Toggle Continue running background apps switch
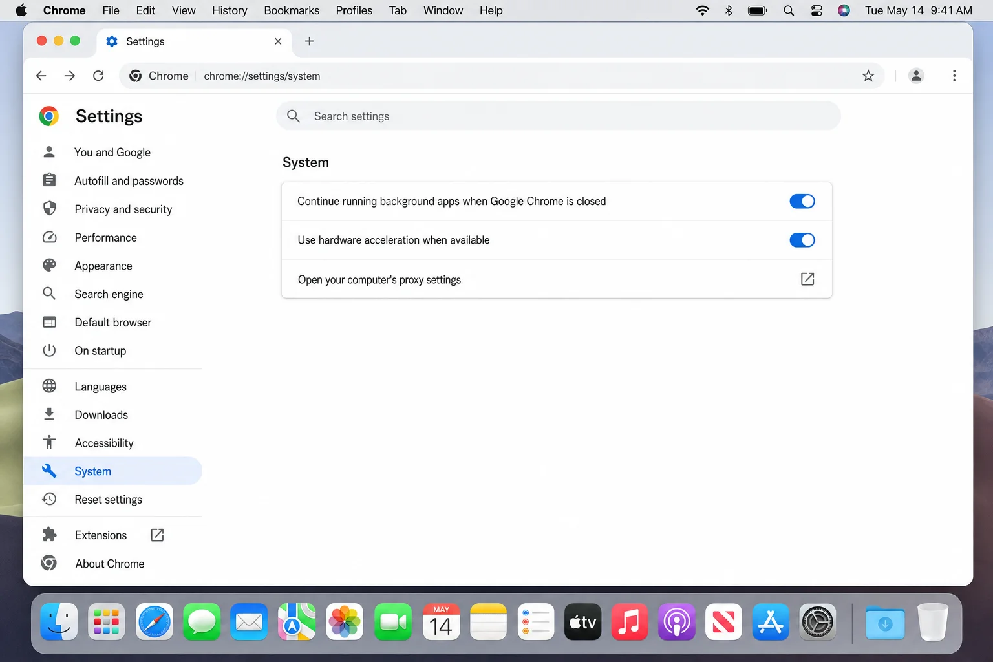The width and height of the screenshot is (993, 662). 802,201
